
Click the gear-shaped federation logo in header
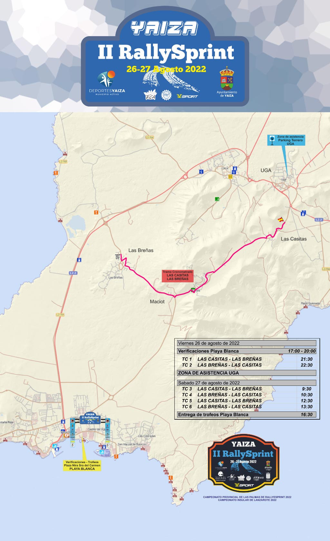[x=166, y=95]
